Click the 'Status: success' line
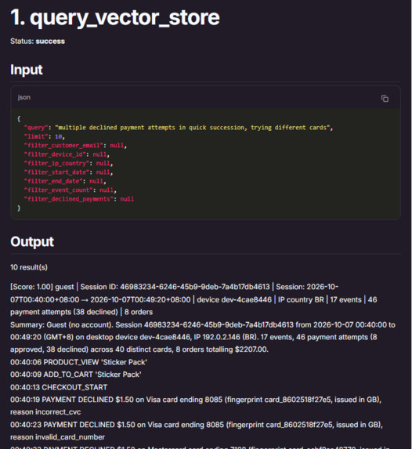 point(38,42)
